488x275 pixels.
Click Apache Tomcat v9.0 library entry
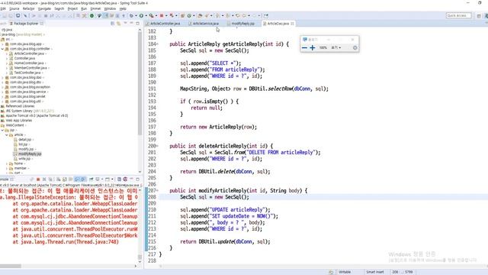37,115
